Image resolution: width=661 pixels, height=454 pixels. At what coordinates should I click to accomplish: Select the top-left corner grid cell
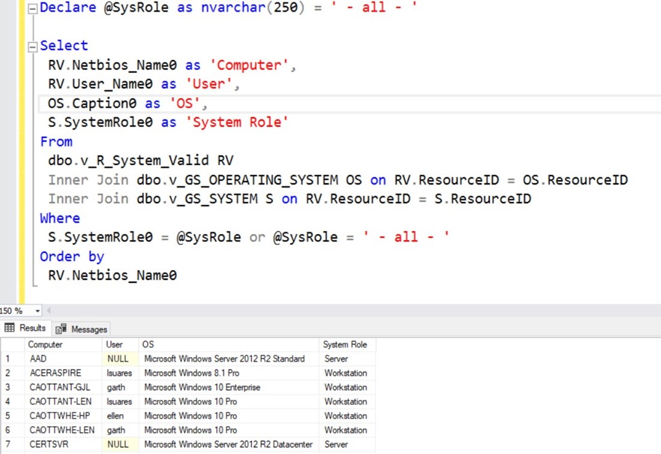(12, 345)
